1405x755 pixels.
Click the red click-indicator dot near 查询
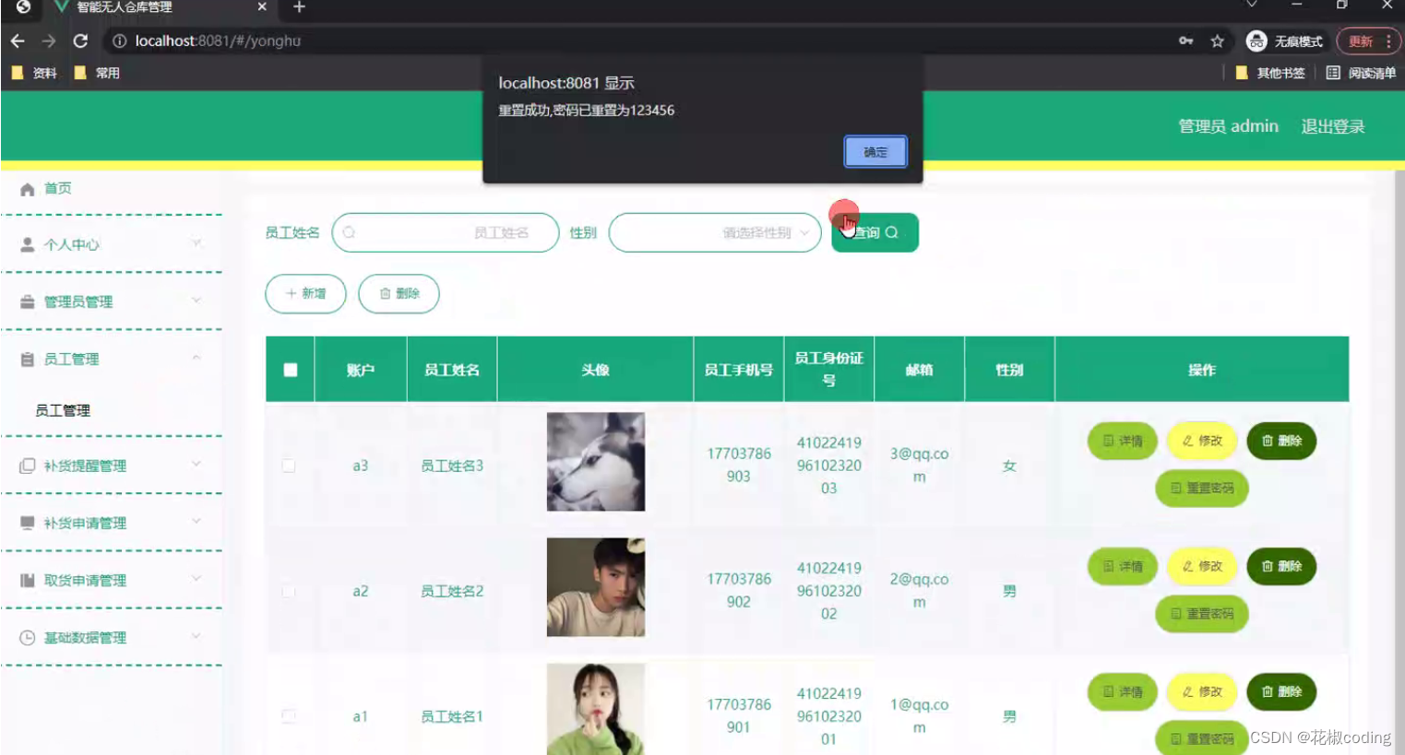pyautogui.click(x=844, y=214)
